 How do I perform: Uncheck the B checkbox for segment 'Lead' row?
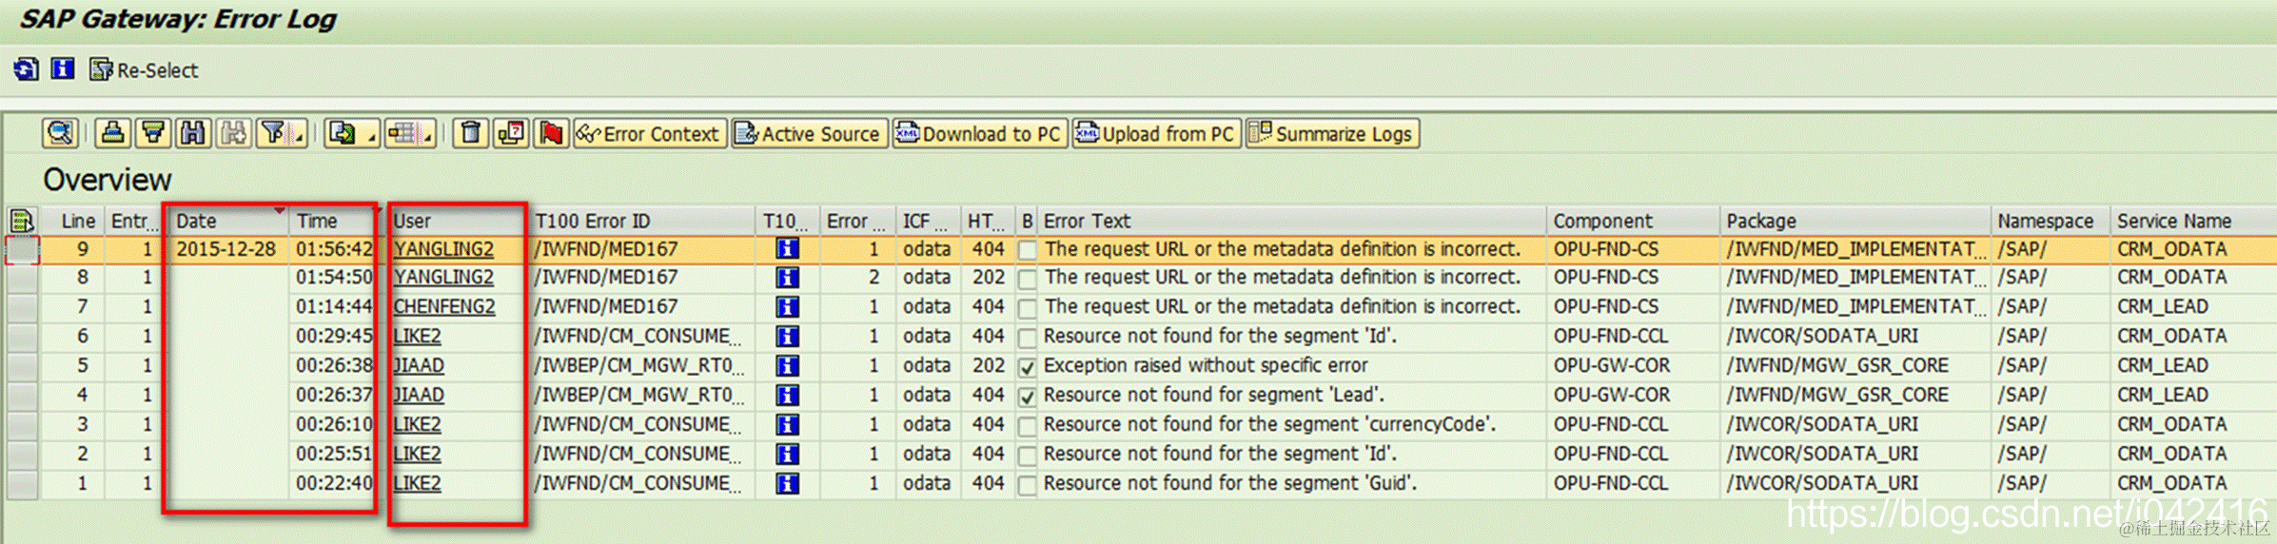(x=1027, y=398)
